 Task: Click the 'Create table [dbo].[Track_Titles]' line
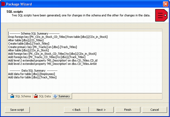click(x=29, y=44)
